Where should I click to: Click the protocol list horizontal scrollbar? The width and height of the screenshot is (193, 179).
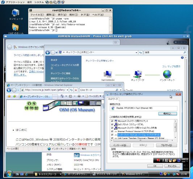tap(140, 140)
